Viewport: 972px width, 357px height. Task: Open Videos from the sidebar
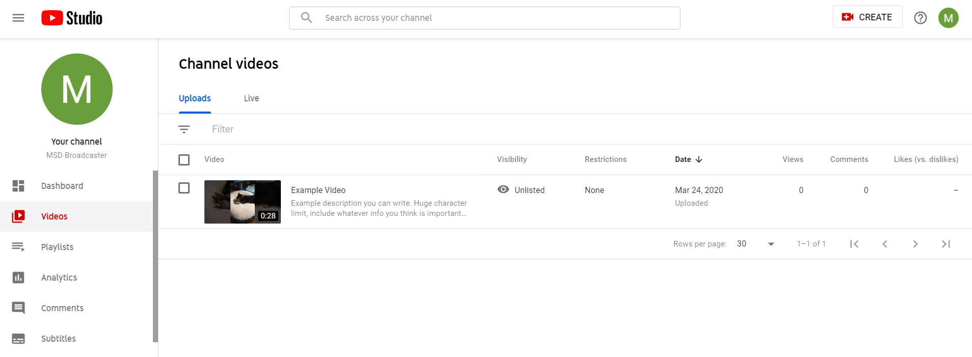[x=76, y=216]
